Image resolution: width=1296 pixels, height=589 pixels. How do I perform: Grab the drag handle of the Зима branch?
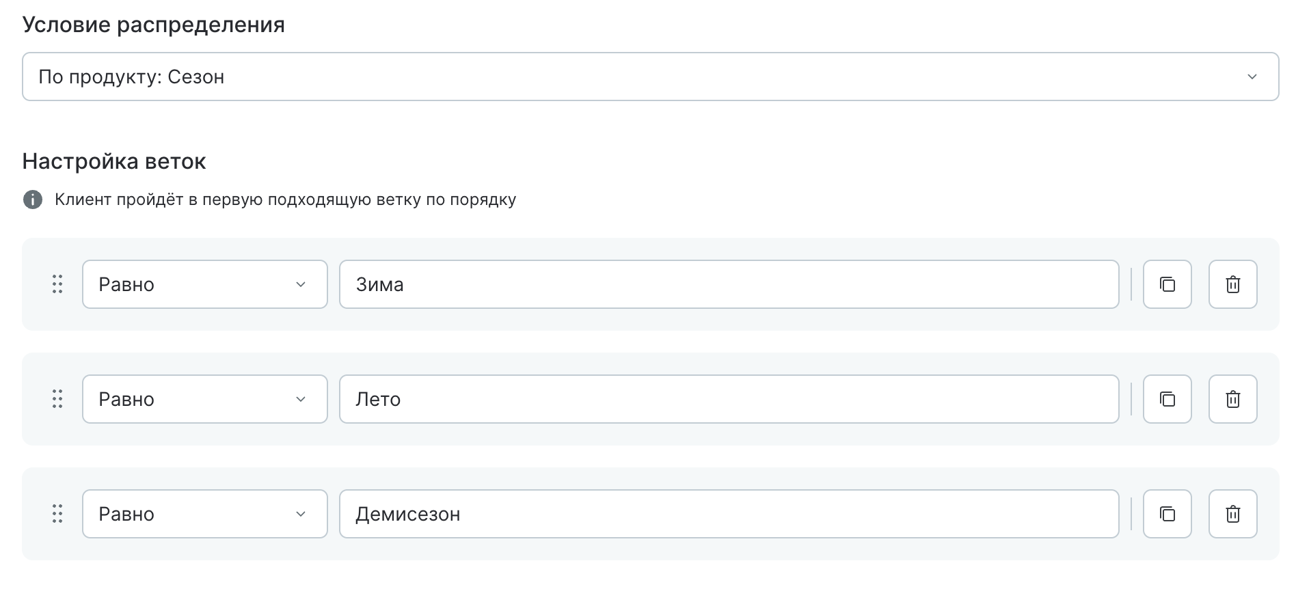coord(57,284)
